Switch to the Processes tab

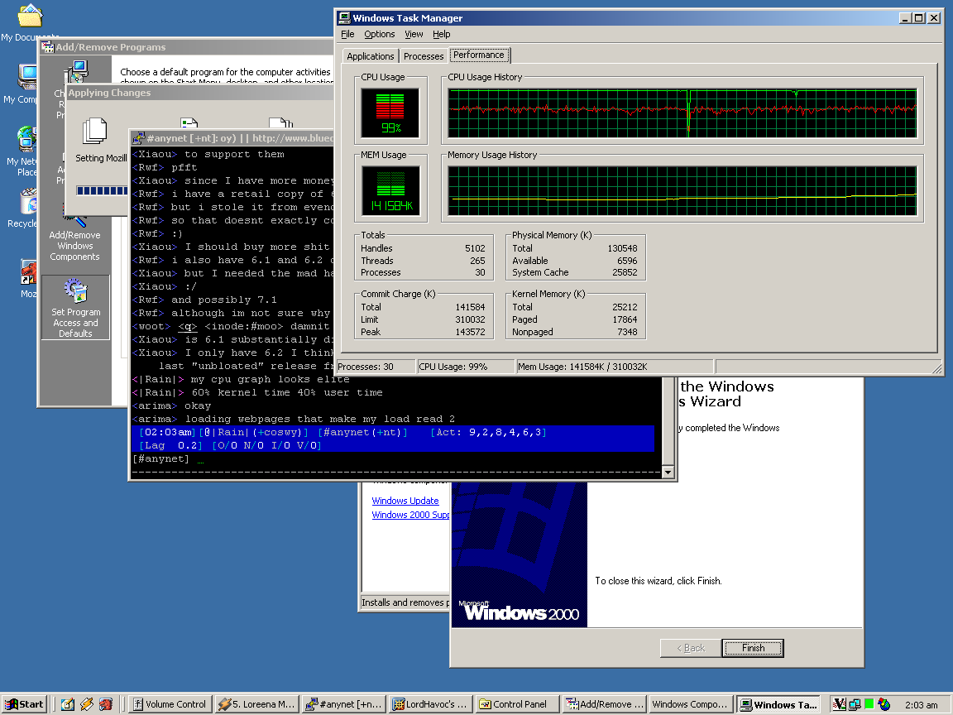[x=424, y=56]
